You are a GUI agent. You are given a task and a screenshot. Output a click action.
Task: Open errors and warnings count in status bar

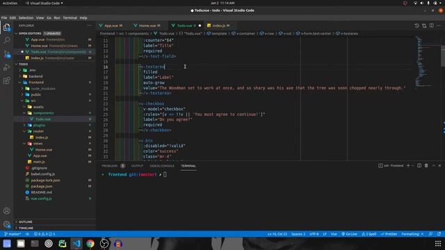pyautogui.click(x=44, y=234)
